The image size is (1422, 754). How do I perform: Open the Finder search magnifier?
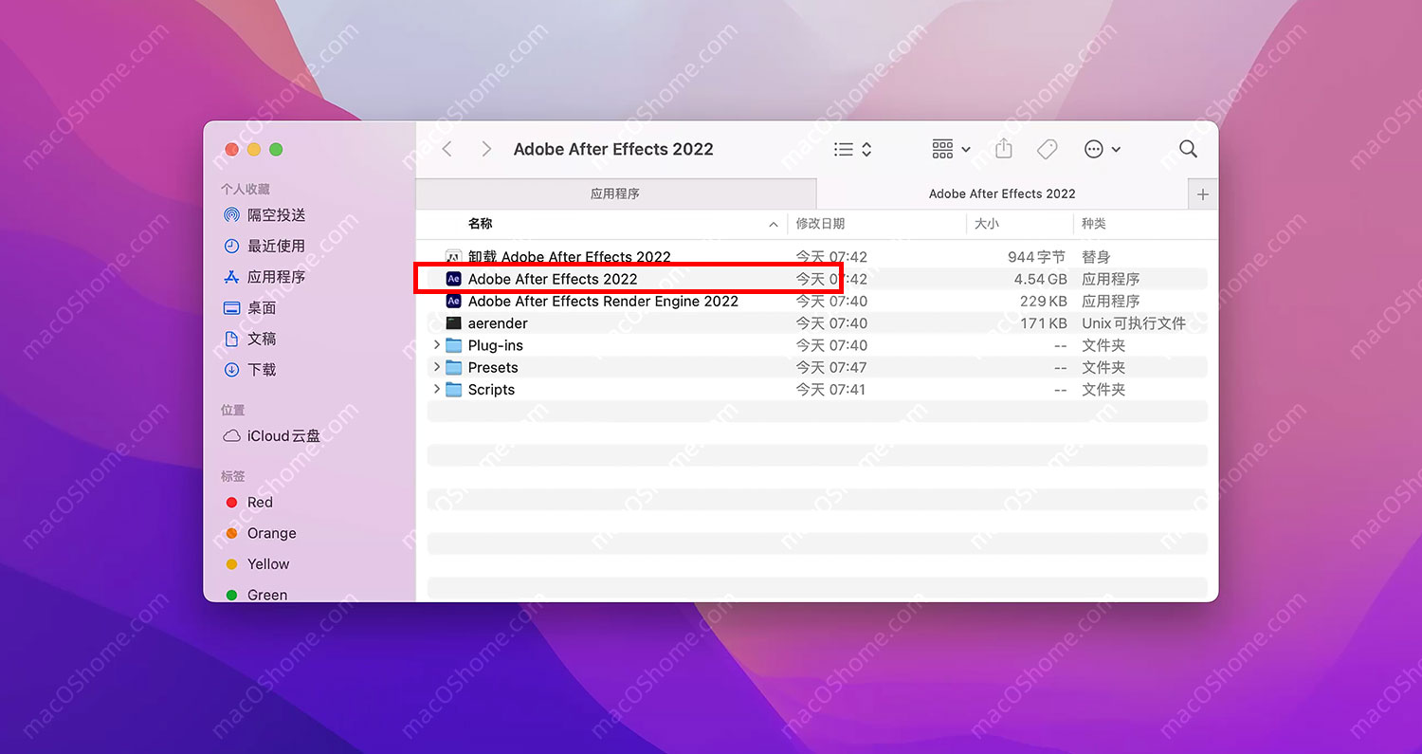coord(1188,149)
